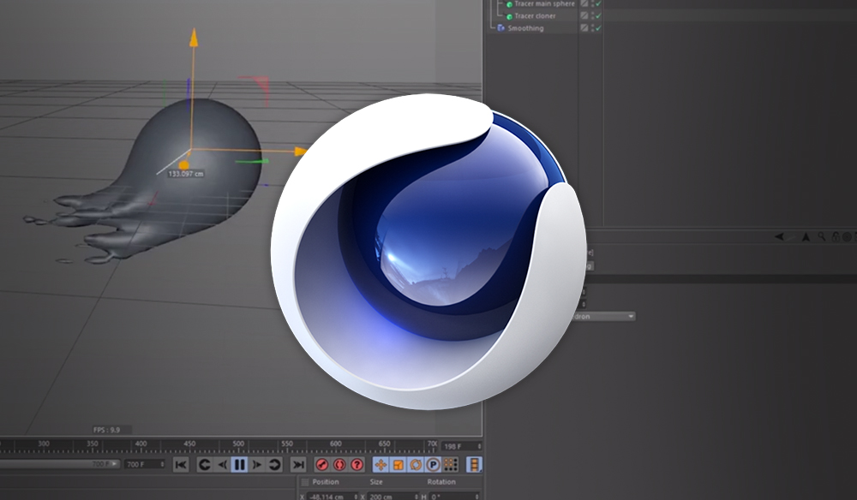Toggle the Parameter keyframing P icon
This screenshot has height=500, width=857.
point(431,465)
